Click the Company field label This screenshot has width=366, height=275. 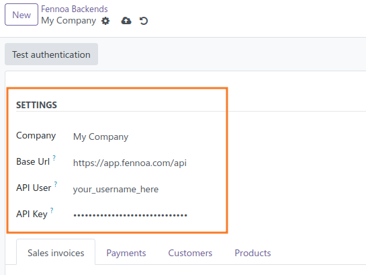click(36, 136)
